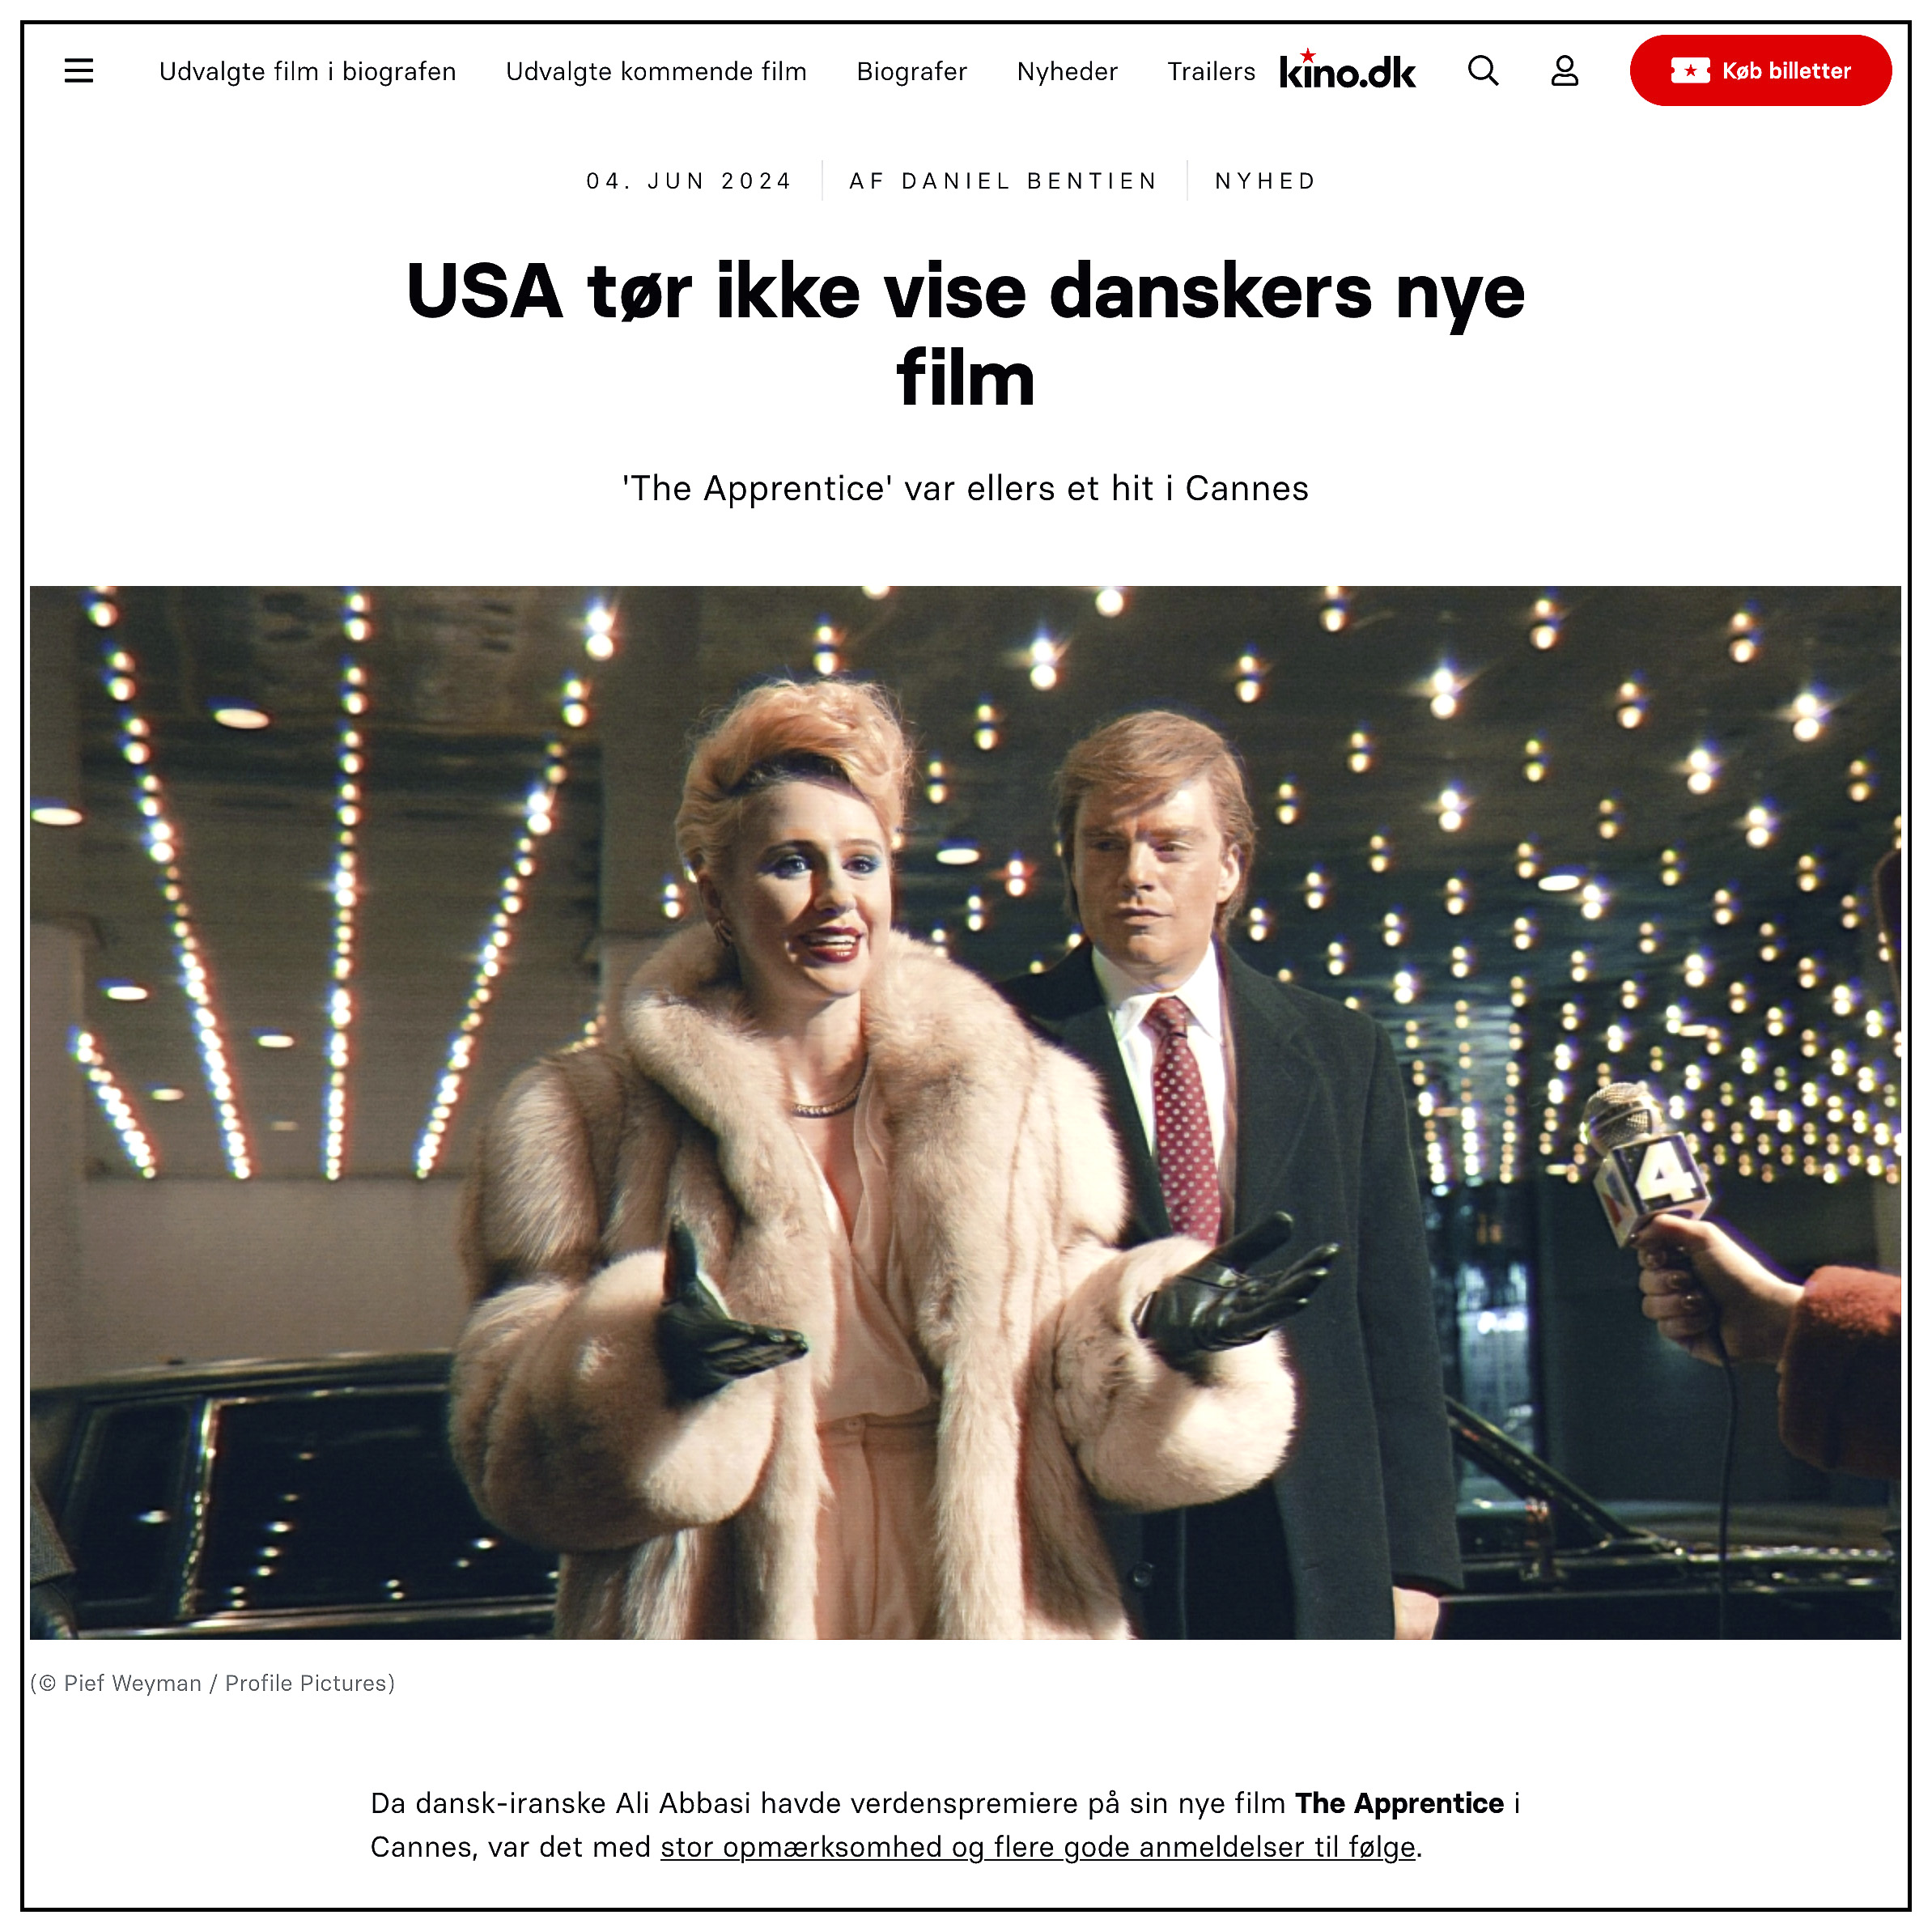Click the article hero image
1932x1932 pixels.
click(x=965, y=1112)
